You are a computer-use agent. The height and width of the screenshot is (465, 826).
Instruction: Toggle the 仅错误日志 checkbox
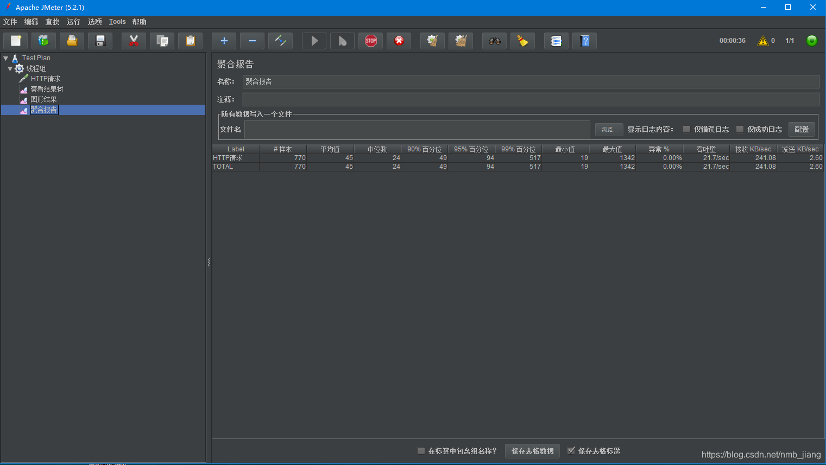coord(686,129)
